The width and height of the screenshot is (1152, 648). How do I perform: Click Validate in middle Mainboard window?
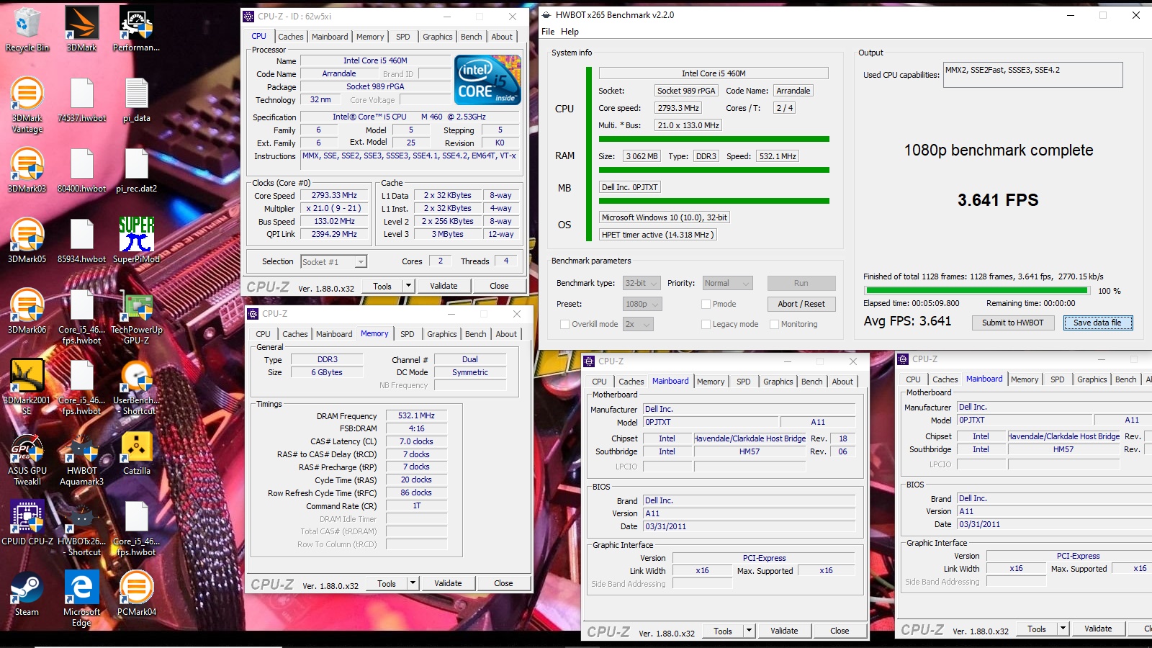click(x=784, y=631)
